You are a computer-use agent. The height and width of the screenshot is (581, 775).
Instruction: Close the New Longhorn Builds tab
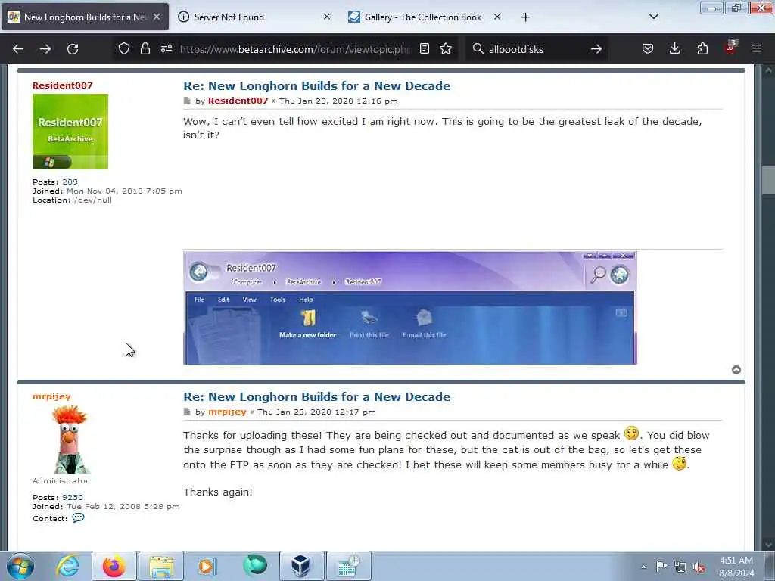157,17
